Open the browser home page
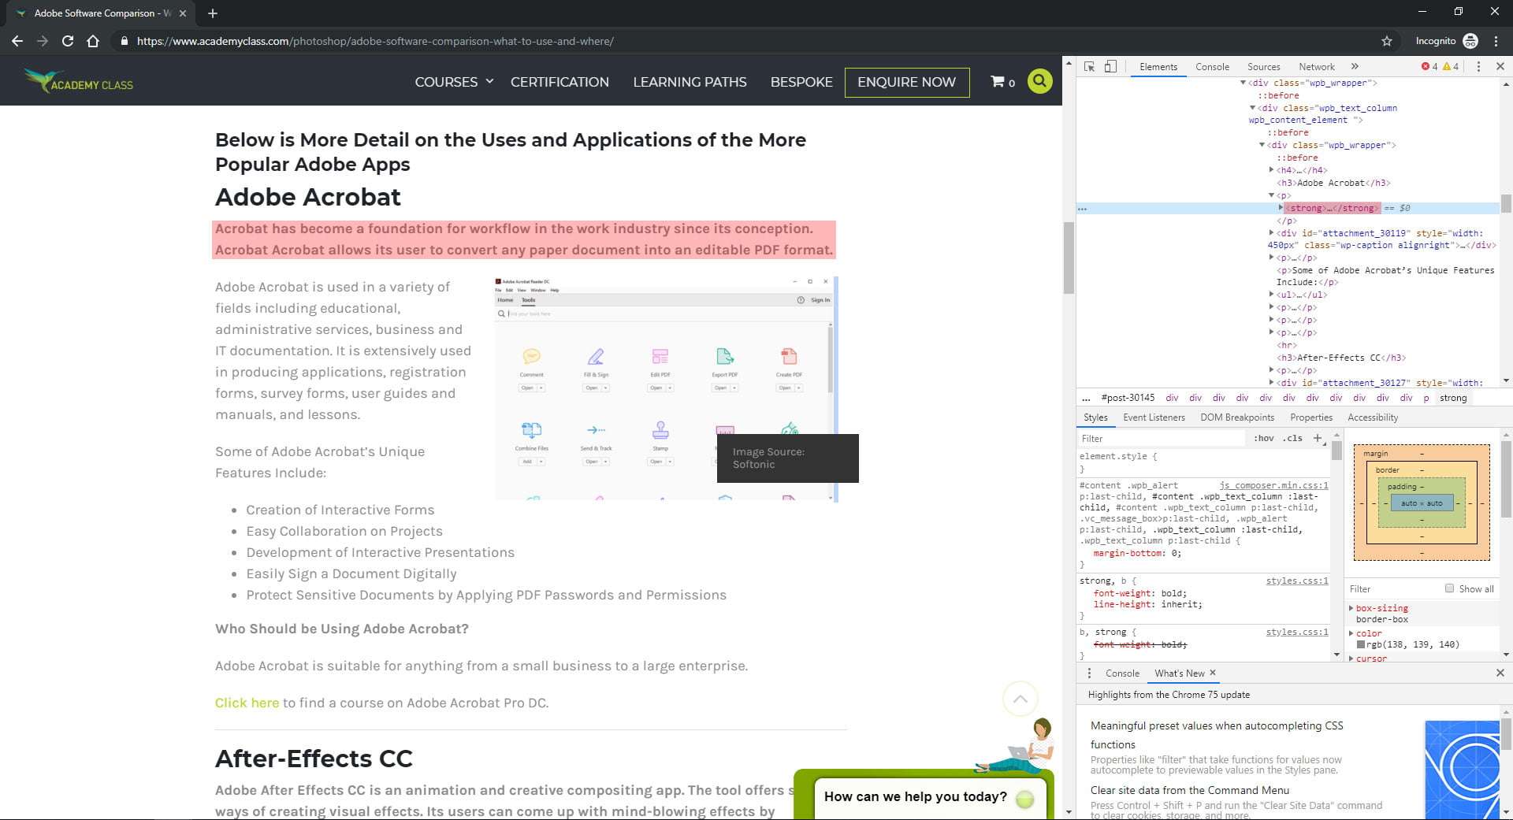 [93, 41]
